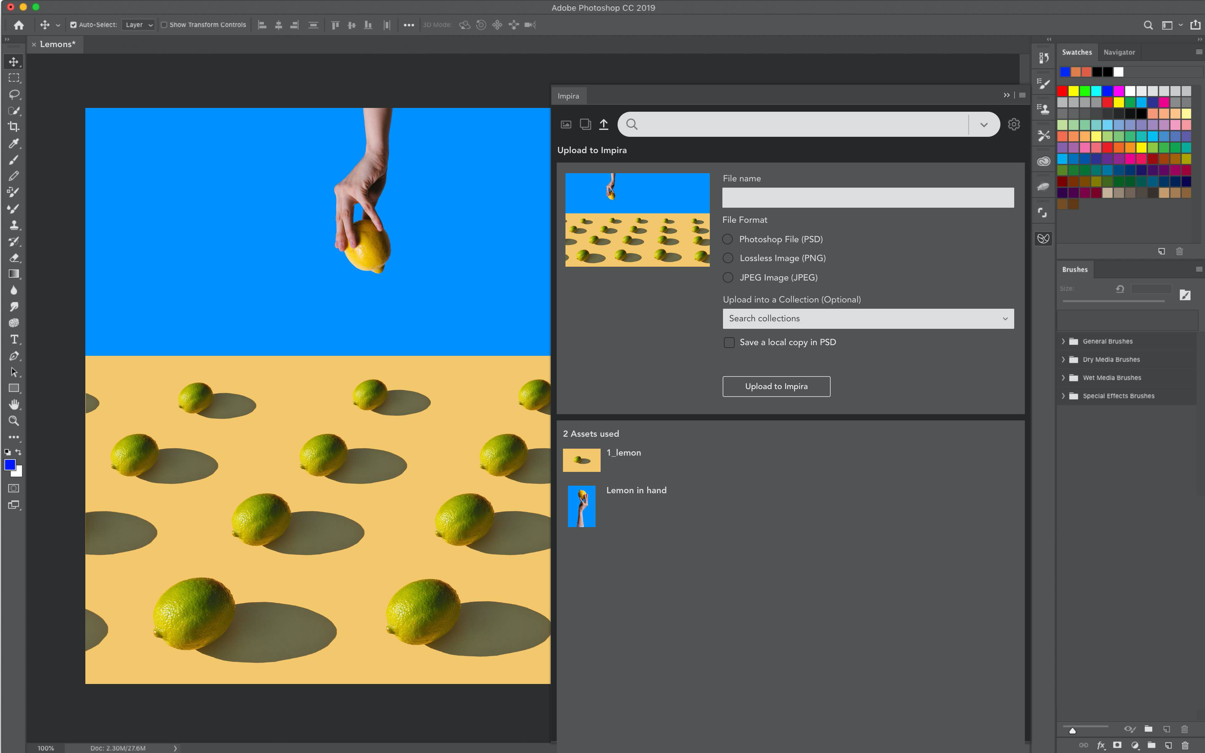Select the Horizontal Type tool
This screenshot has height=753, width=1205.
pos(14,340)
